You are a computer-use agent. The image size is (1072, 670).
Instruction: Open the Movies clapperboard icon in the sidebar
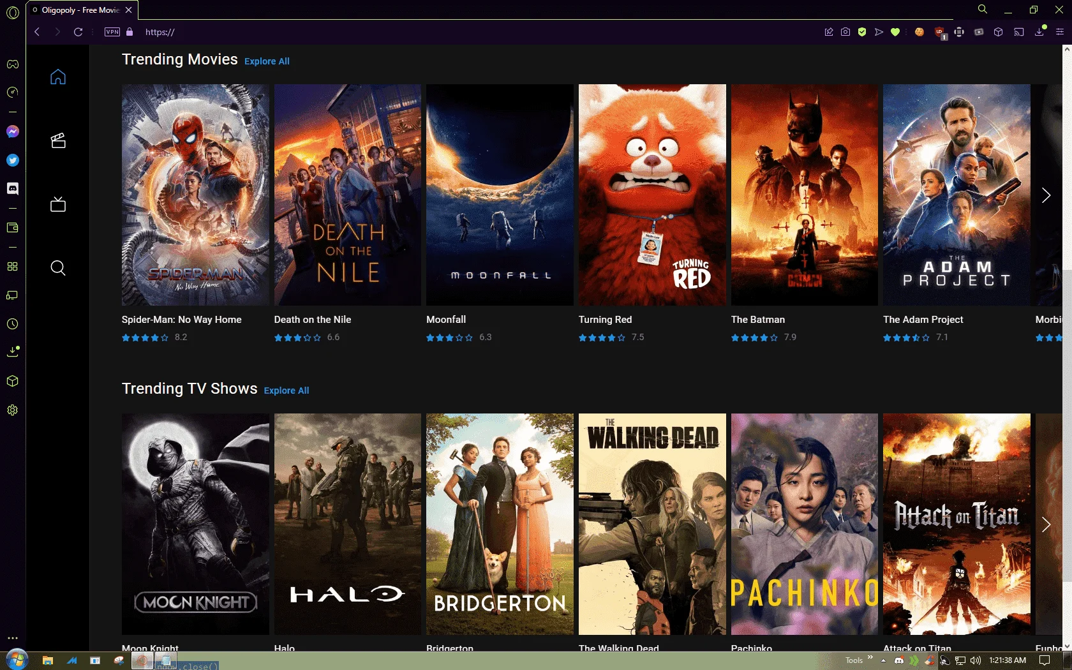(58, 140)
